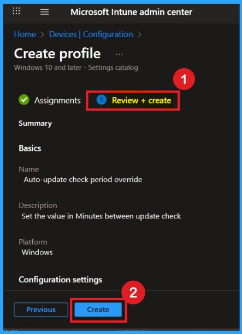Open the hamburger navigation menu
This screenshot has height=334, width=242.
44,12
